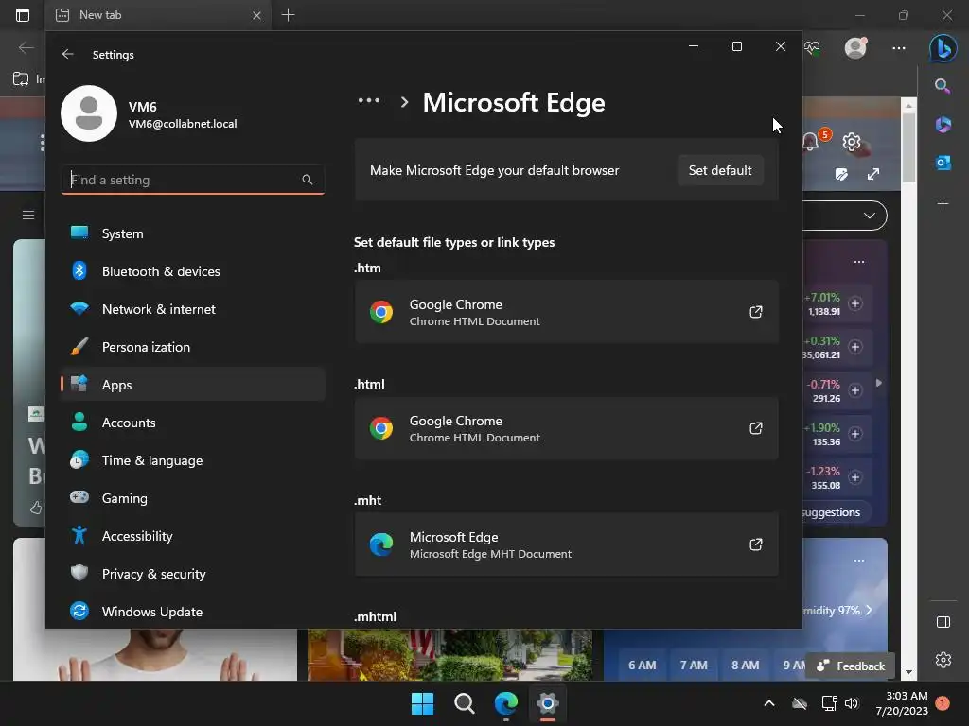Change .mht default Microsoft Edge entry
The image size is (969, 726).
click(566, 544)
